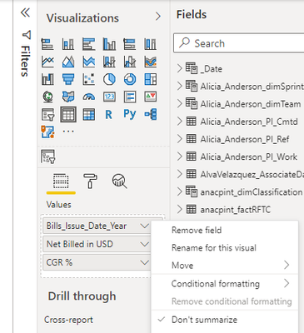Viewport: 304px width, 333px height.
Task: Select the funnel chart visual
Action: tap(68, 79)
